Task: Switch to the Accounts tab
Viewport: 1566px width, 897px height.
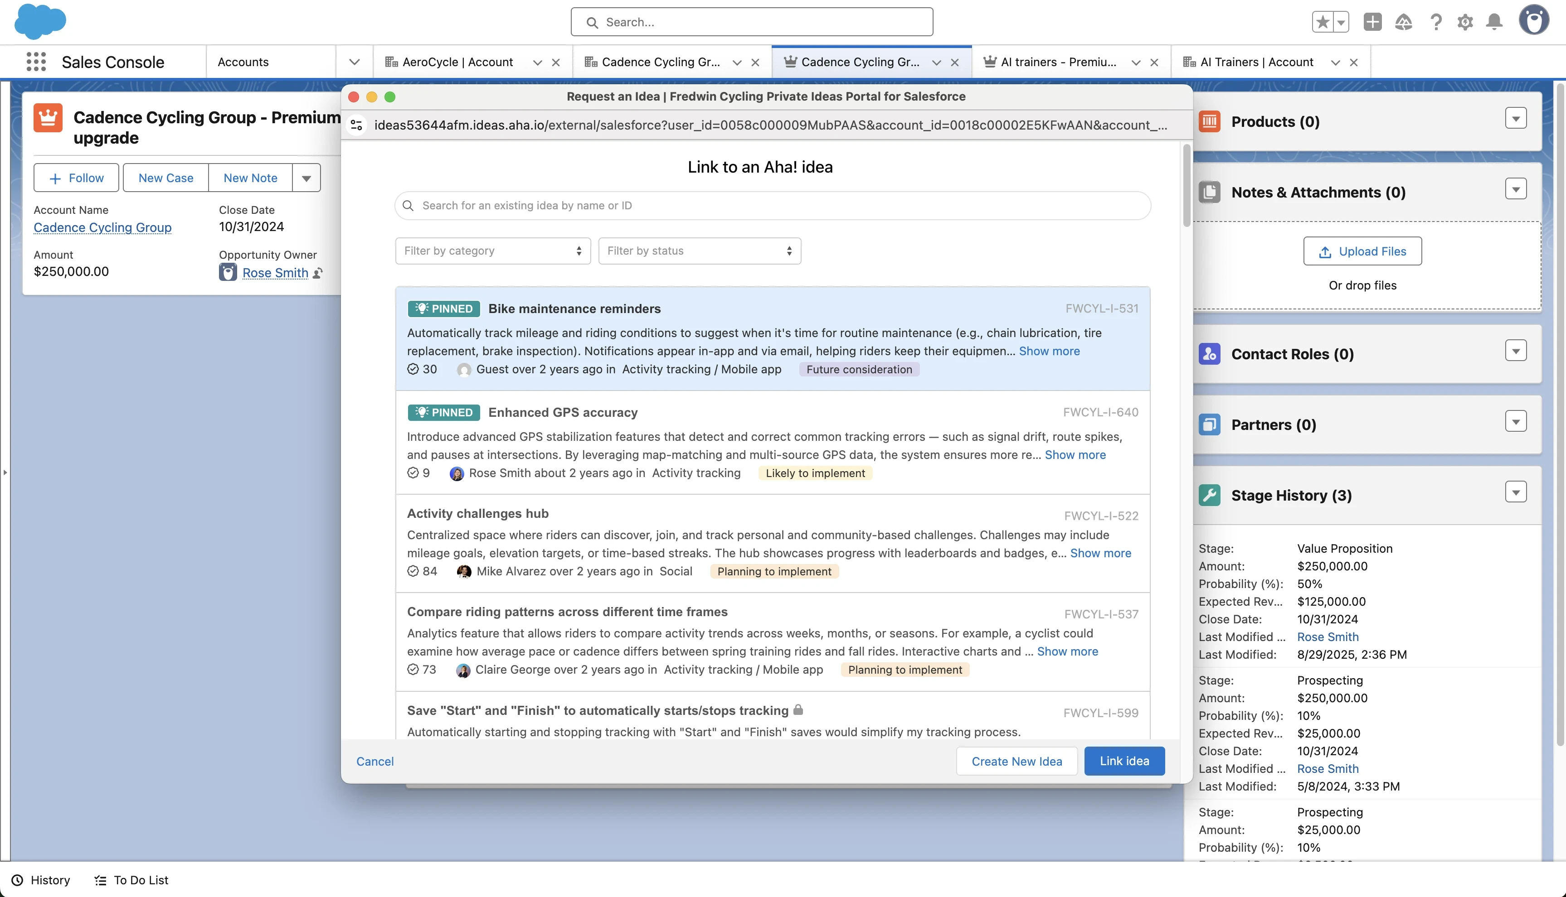Action: pos(242,62)
